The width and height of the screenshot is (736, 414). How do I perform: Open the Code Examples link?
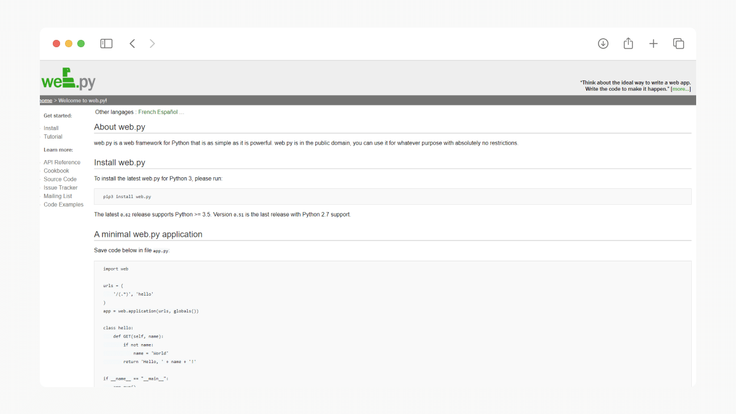pos(63,205)
